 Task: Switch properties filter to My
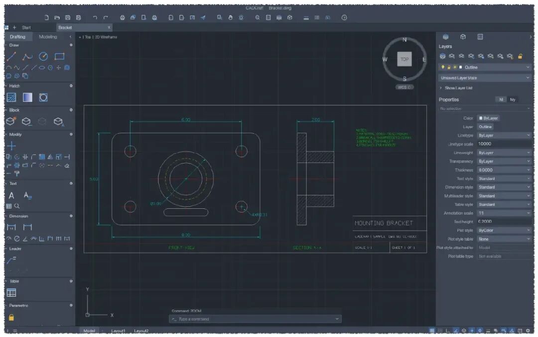(x=513, y=100)
